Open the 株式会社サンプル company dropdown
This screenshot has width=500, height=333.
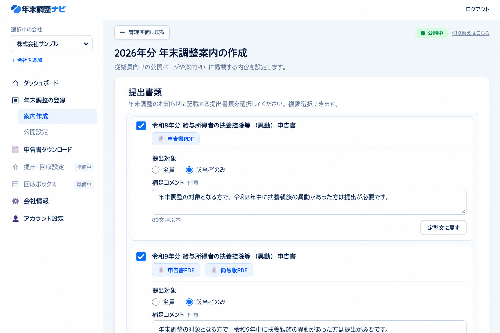(52, 44)
